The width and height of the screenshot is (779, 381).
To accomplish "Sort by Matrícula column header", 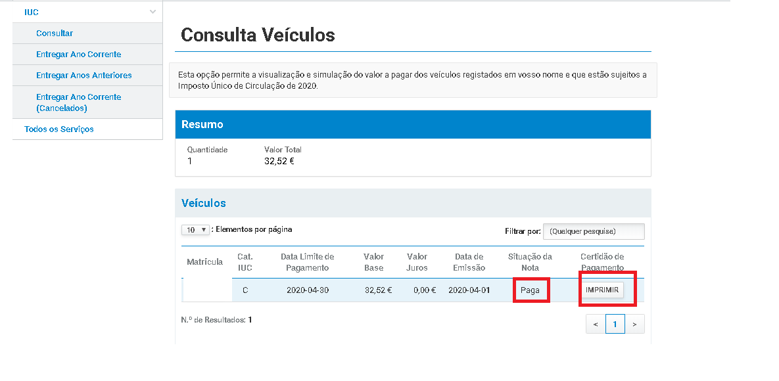I will tap(204, 262).
